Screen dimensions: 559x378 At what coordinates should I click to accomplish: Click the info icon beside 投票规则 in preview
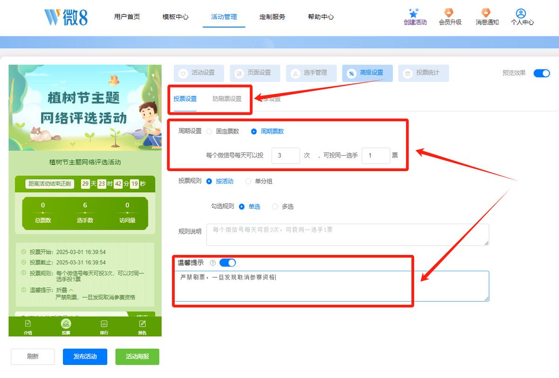tap(24, 273)
